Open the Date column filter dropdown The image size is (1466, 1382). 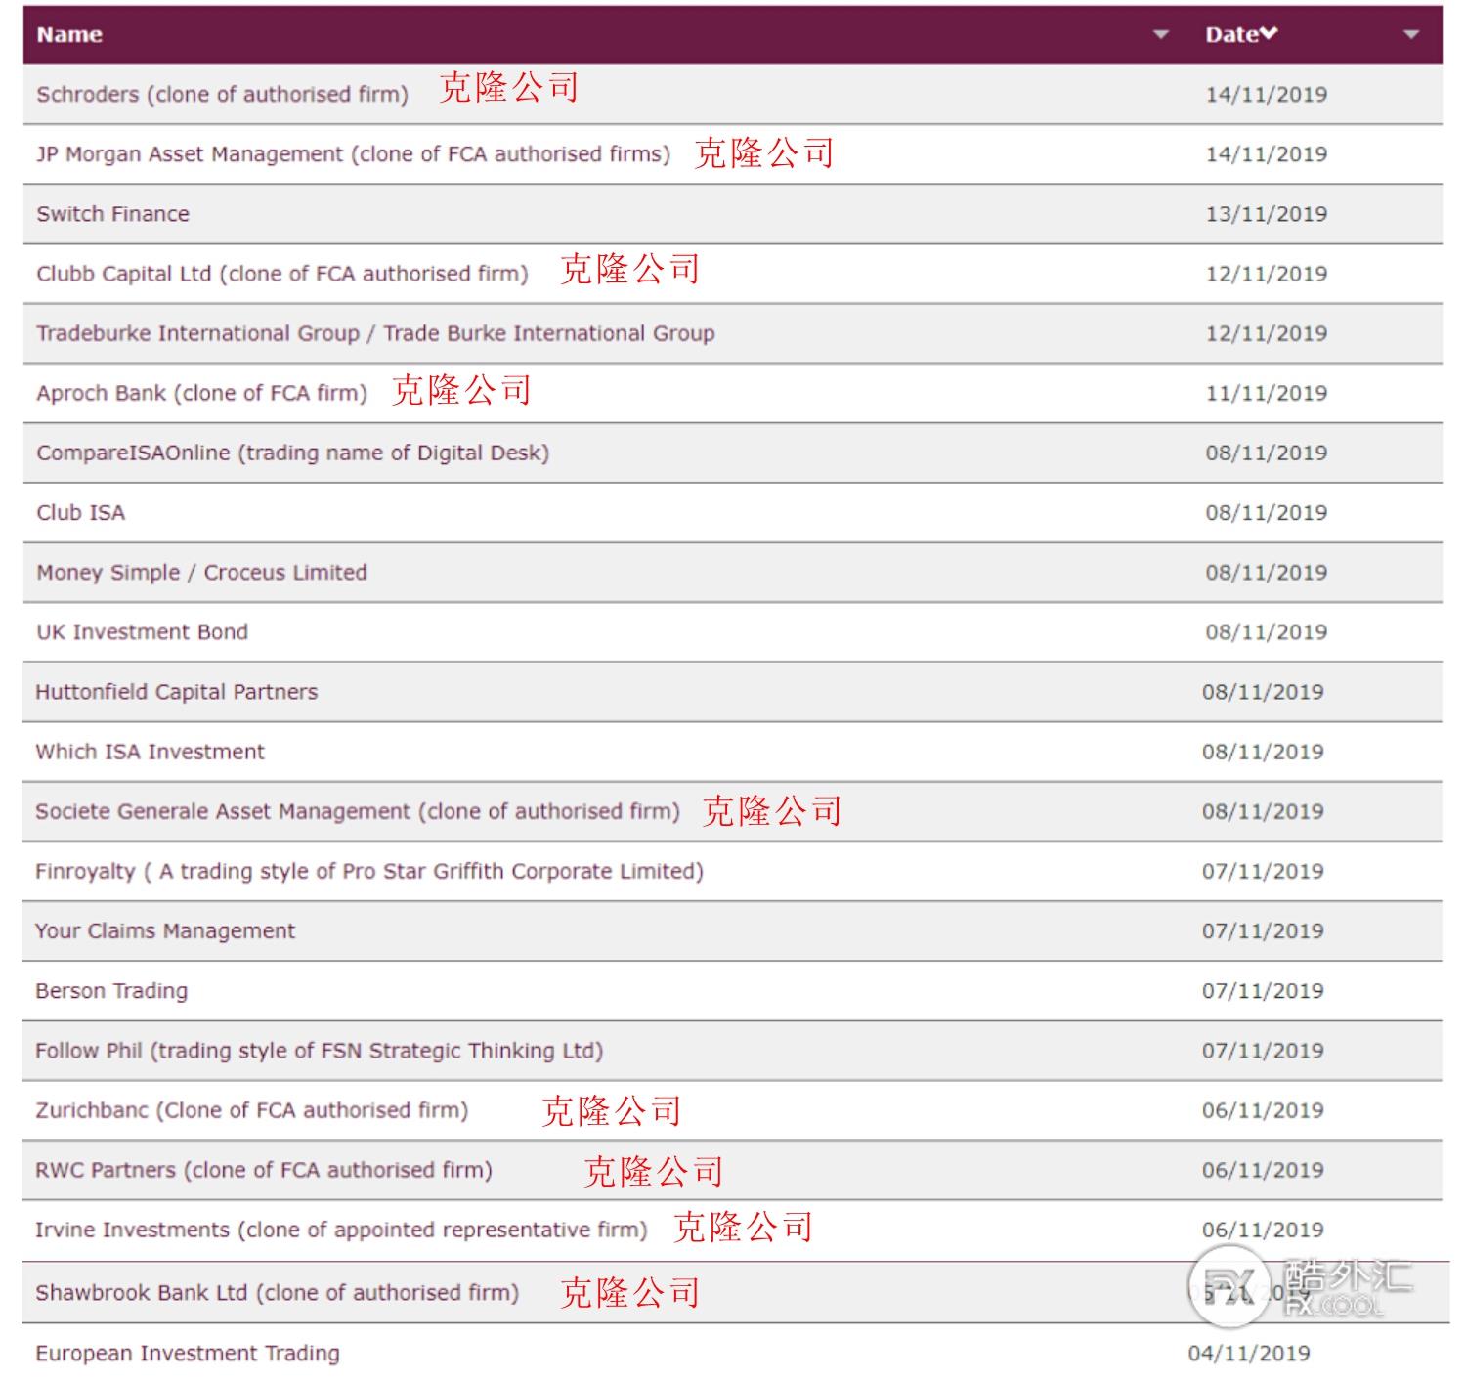coord(1410,35)
